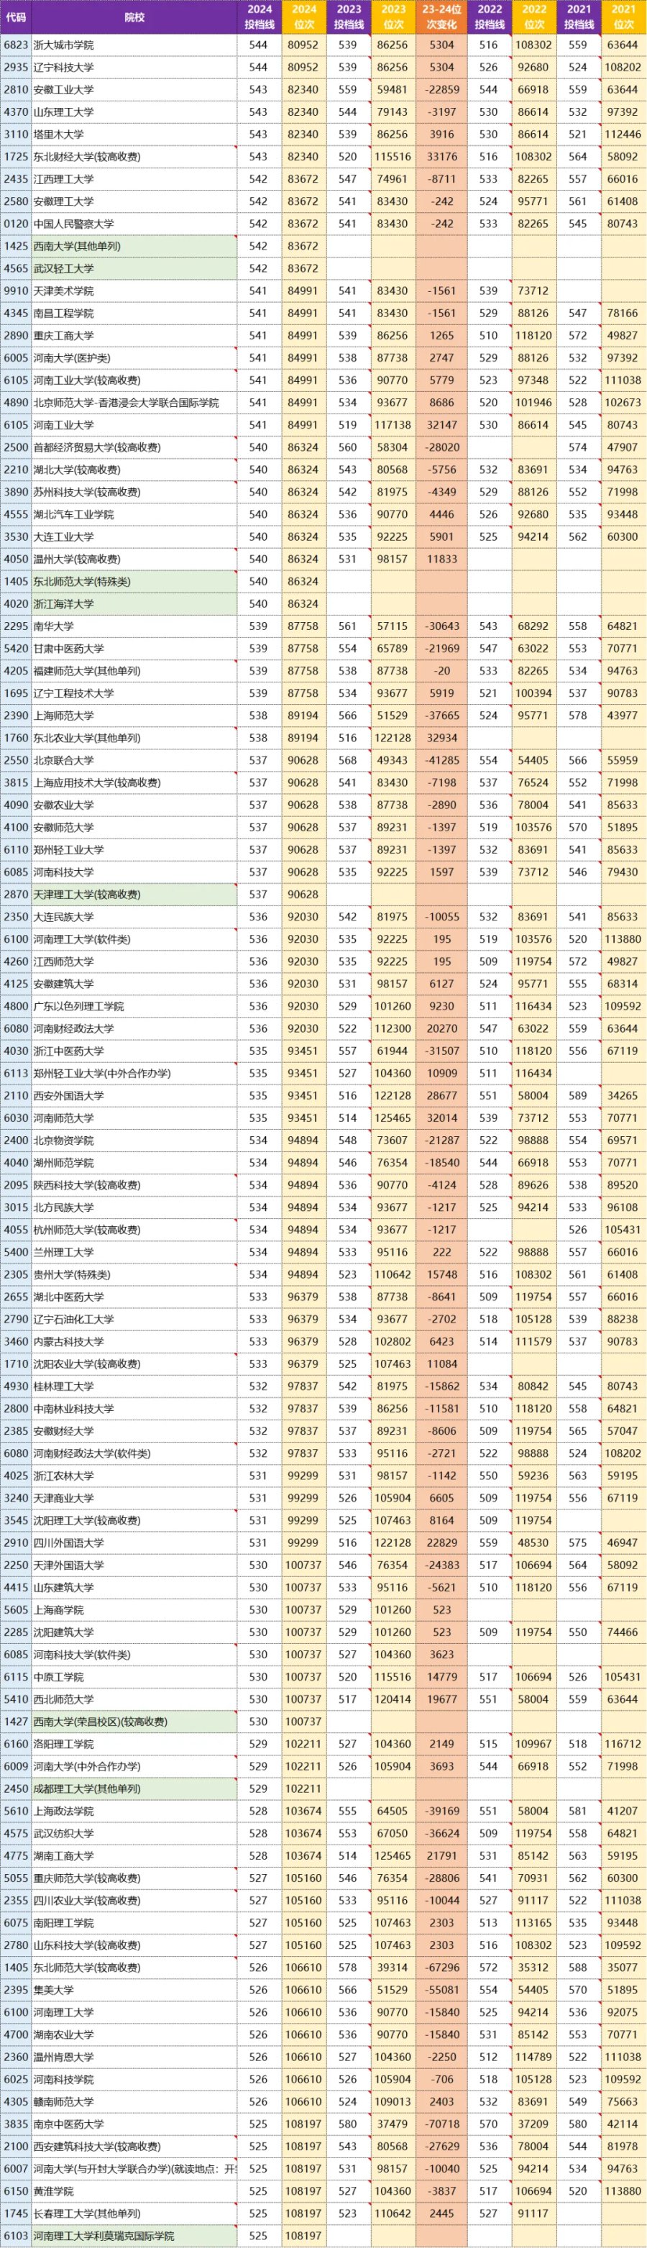This screenshot has width=647, height=2248.
Task: Select the cell 广东以色列理工学院
Action: [134, 1006]
